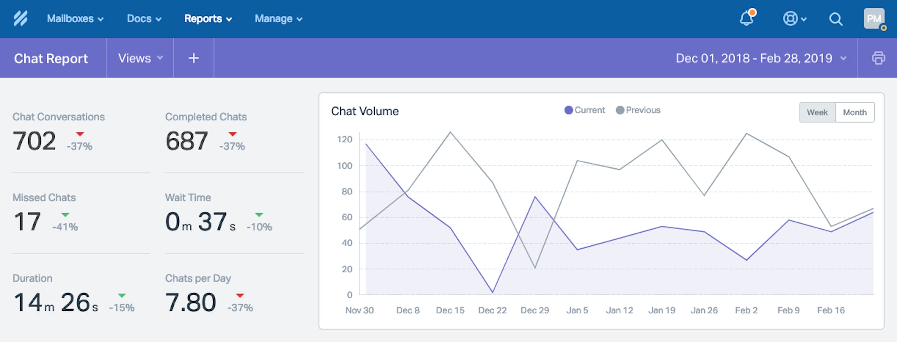This screenshot has height=342, width=897.
Task: Open the Manage menu
Action: click(x=279, y=19)
